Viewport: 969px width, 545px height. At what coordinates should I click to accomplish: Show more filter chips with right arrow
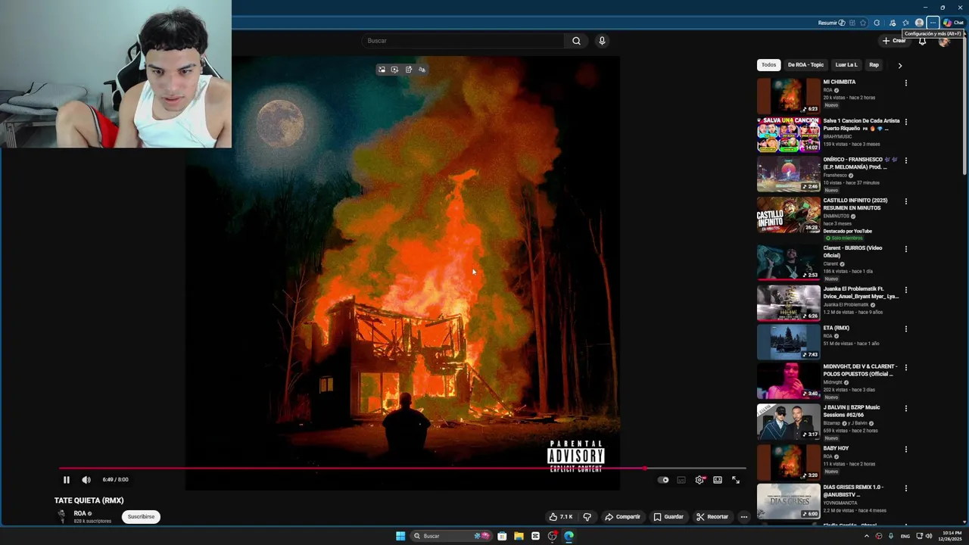(899, 66)
